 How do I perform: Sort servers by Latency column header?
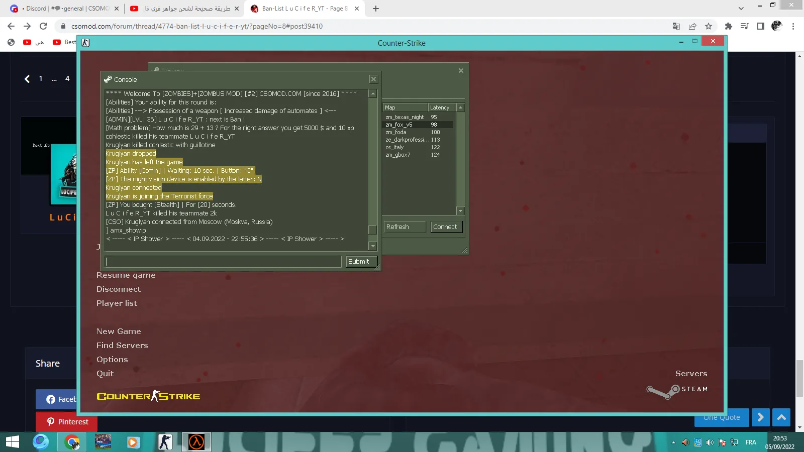pos(442,107)
